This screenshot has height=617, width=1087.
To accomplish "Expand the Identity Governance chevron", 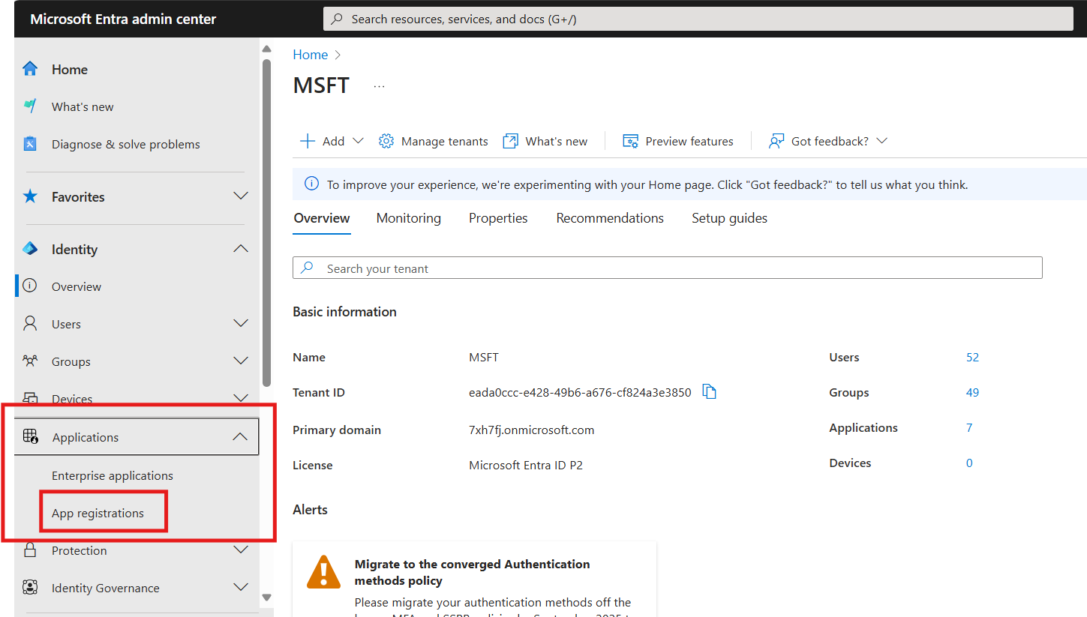I will 241,587.
